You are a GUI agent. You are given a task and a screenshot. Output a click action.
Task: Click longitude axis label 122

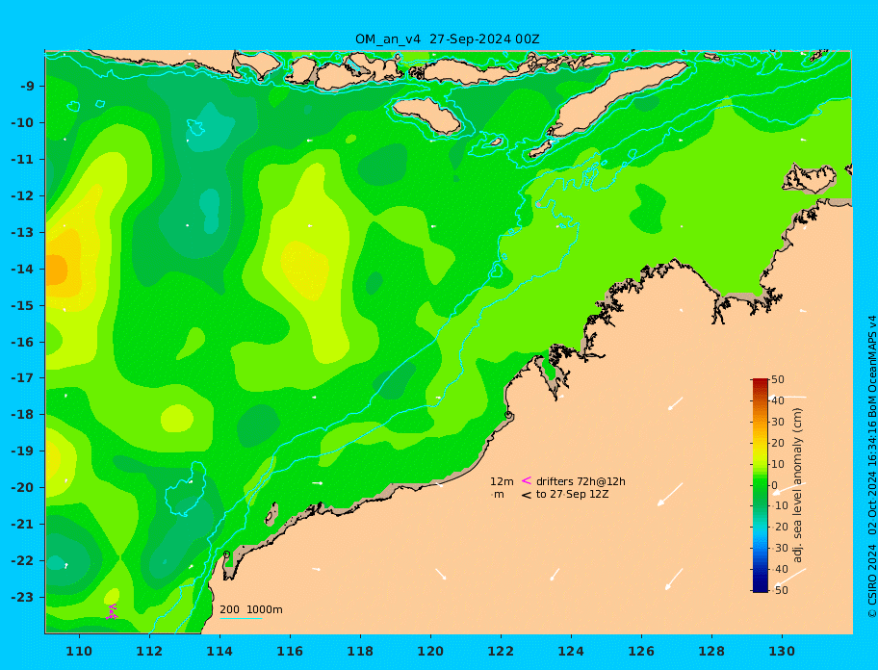pos(501,651)
